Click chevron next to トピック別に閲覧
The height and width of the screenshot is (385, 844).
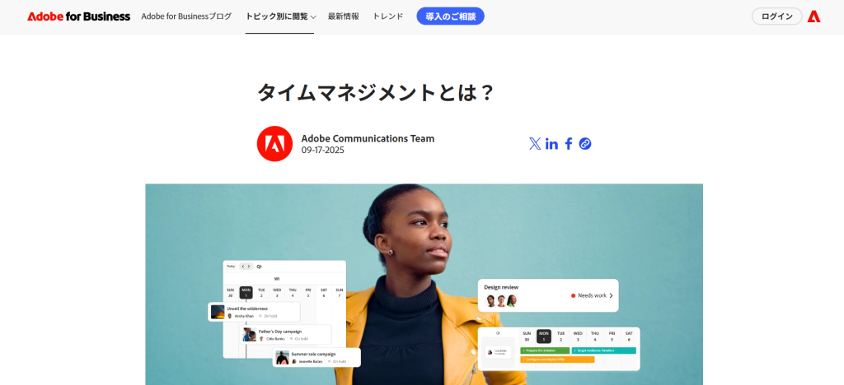(x=313, y=17)
